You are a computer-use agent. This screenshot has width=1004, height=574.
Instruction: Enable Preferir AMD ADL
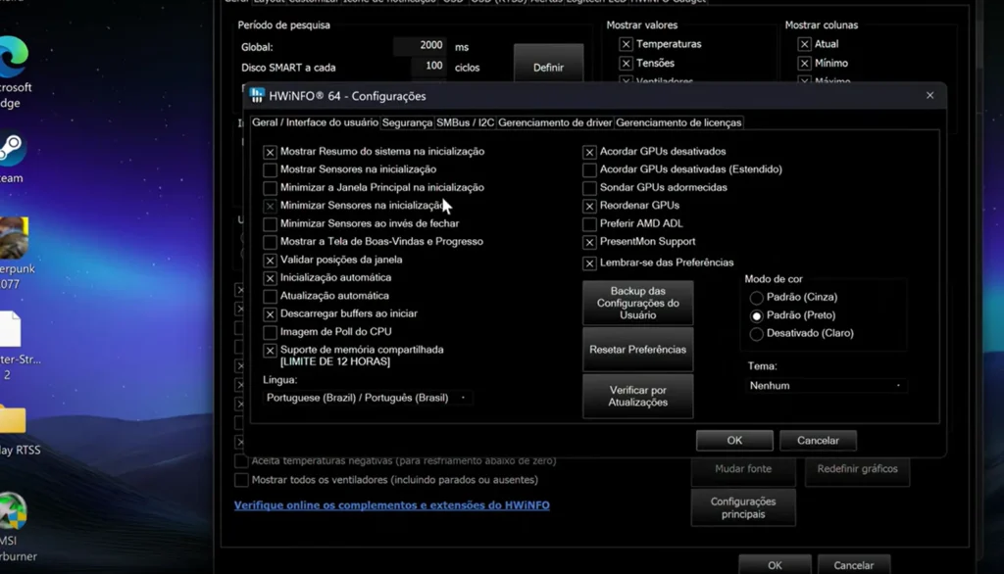pyautogui.click(x=589, y=224)
